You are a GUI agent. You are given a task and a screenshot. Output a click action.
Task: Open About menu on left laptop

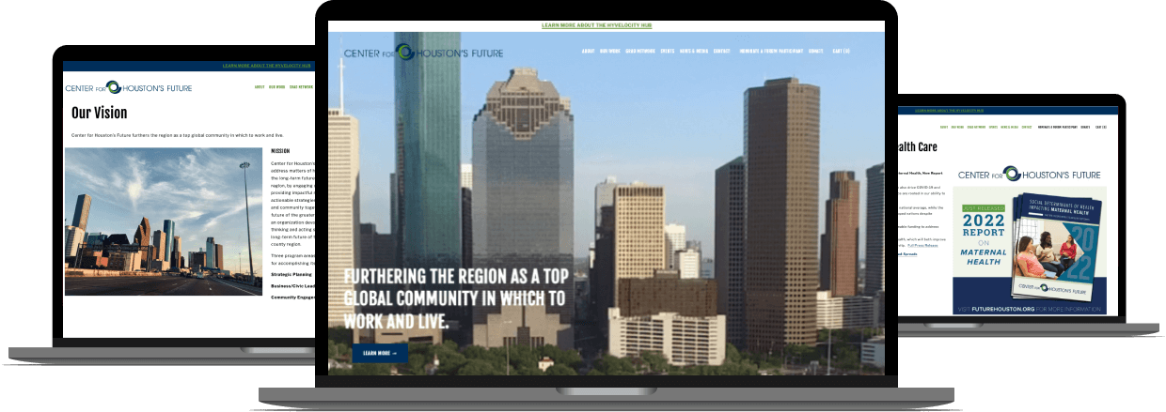click(x=260, y=87)
